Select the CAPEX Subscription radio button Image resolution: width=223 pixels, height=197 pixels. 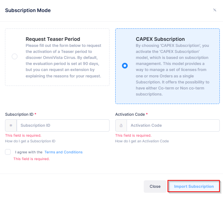[x=124, y=66]
